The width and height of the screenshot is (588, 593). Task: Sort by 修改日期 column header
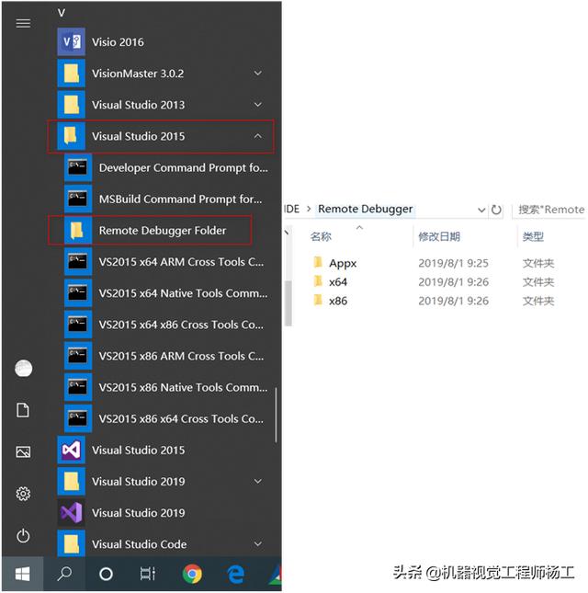pos(439,237)
